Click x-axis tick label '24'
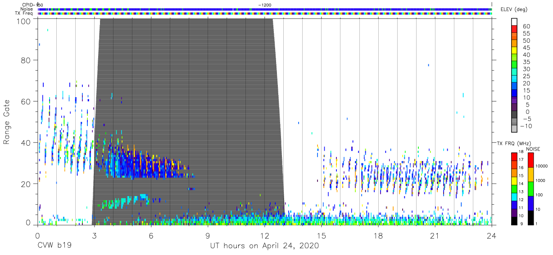The height and width of the screenshot is (255, 553). [x=492, y=235]
